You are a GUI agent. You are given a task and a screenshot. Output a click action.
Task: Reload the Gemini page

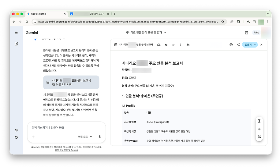[x=27, y=22]
